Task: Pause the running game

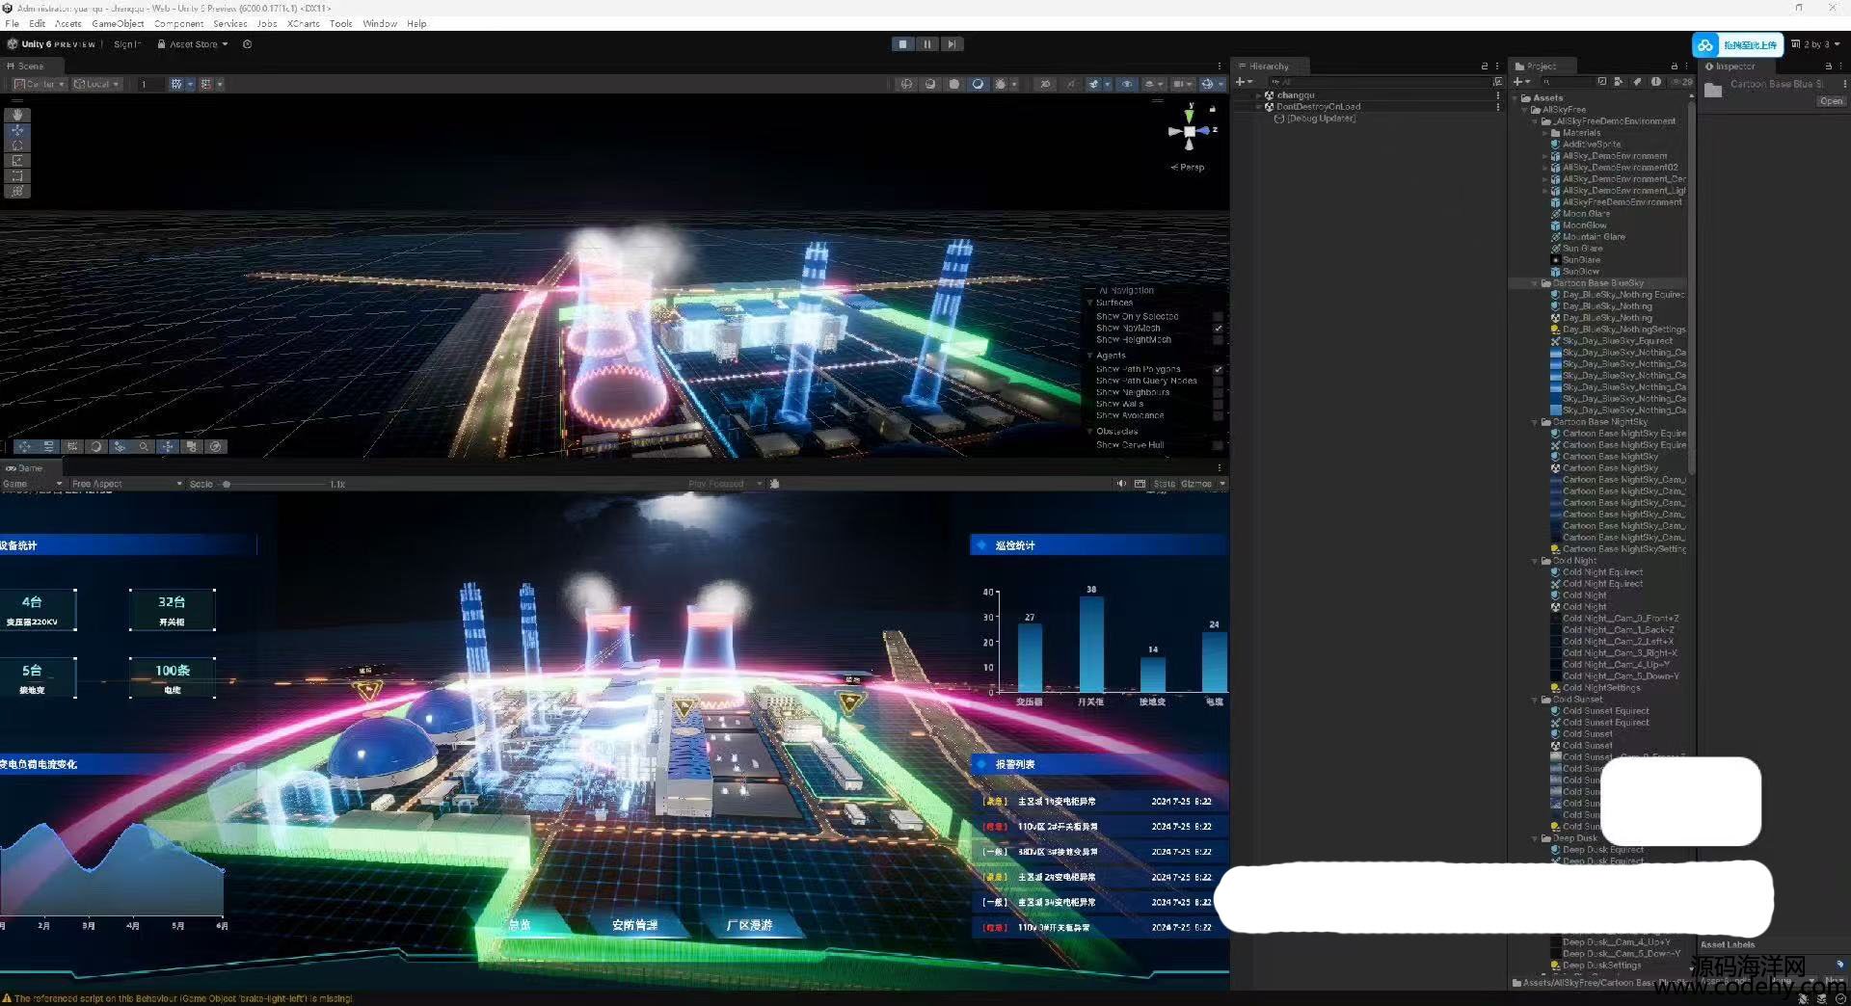Action: pos(927,44)
